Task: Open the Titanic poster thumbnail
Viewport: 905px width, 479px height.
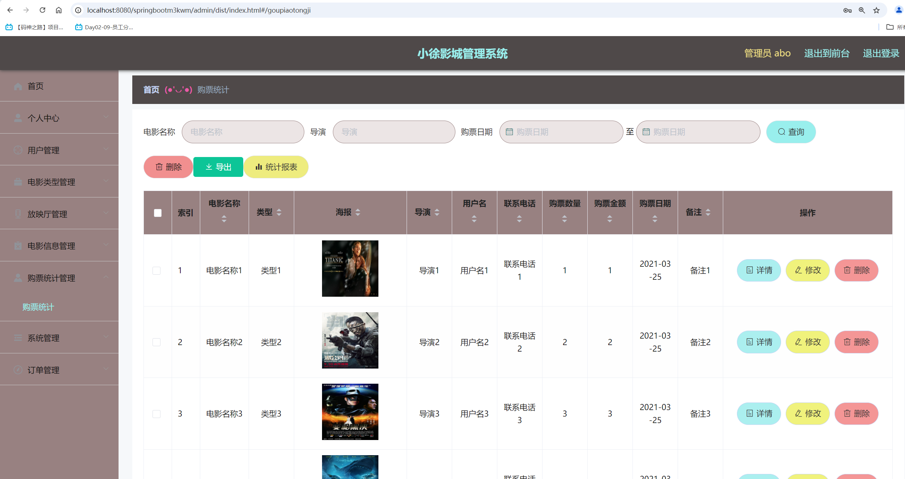Action: click(x=350, y=269)
